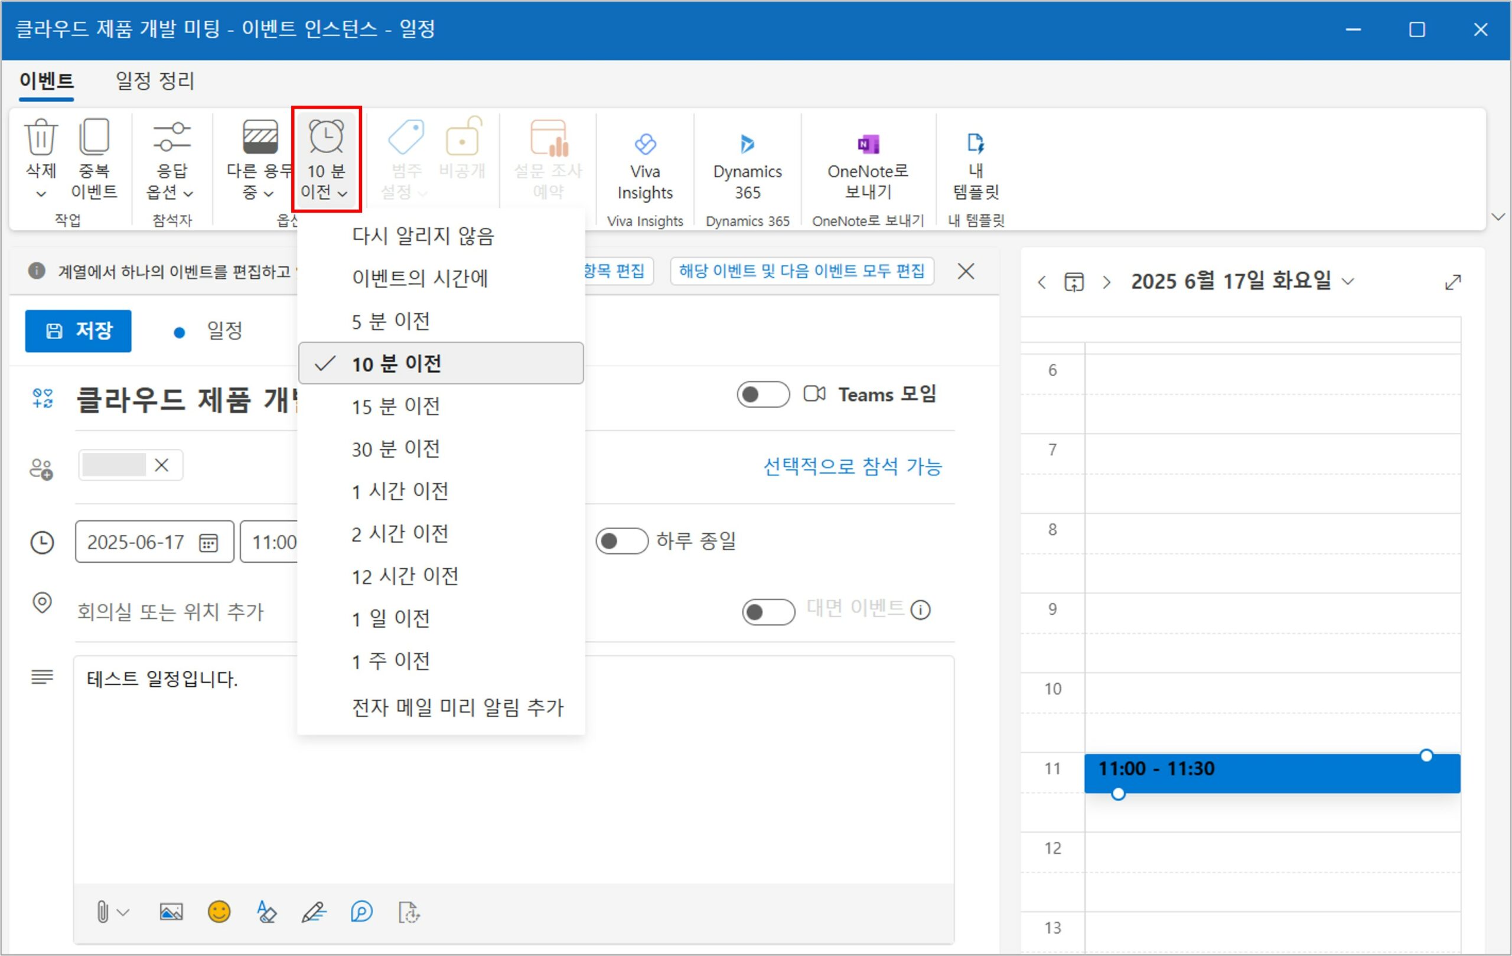Send event to OneNote

(x=868, y=145)
